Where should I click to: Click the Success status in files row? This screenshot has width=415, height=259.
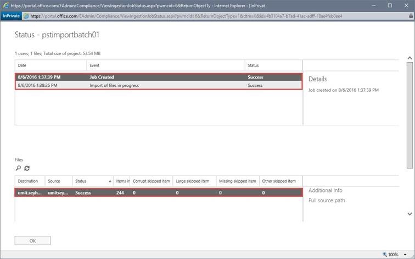click(x=83, y=192)
